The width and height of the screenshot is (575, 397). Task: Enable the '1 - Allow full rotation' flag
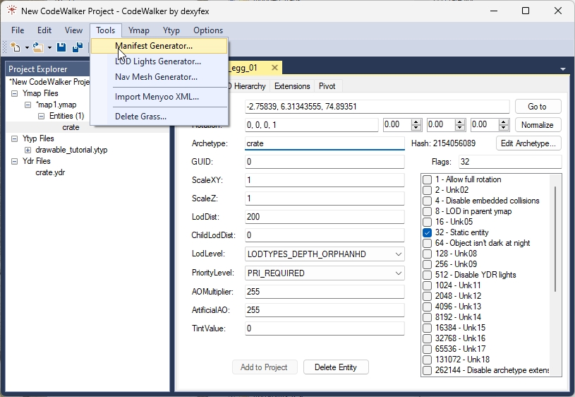[x=427, y=179]
